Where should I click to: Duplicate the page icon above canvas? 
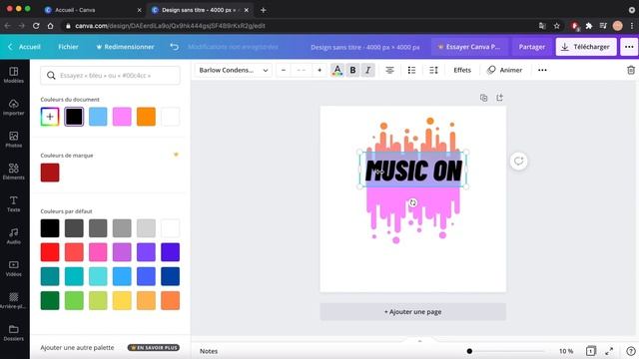point(483,98)
